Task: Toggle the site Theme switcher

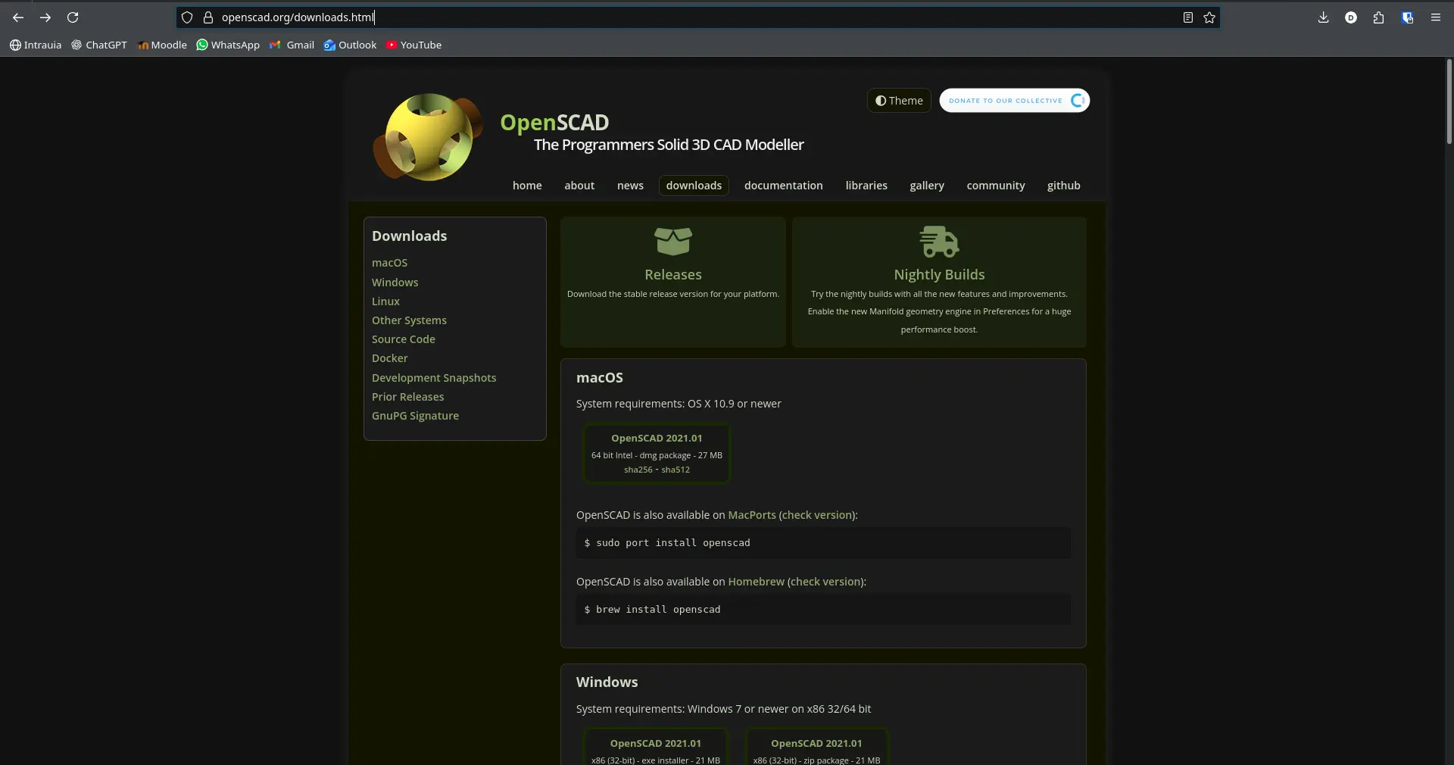Action: click(x=899, y=100)
